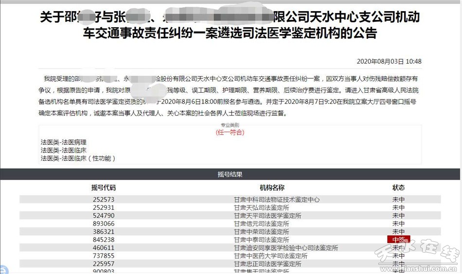Select 法医类-法医临床（性功能） category line
Viewport: 462px width, 274px height.
pos(78,158)
